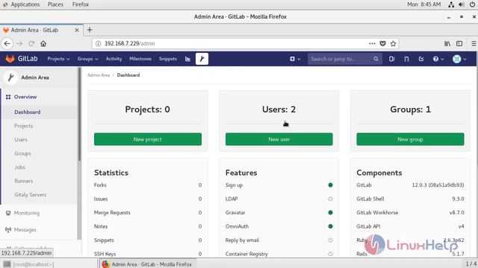Open the Admin Area breadcrumb link
This screenshot has width=478, height=268.
pos(99,75)
